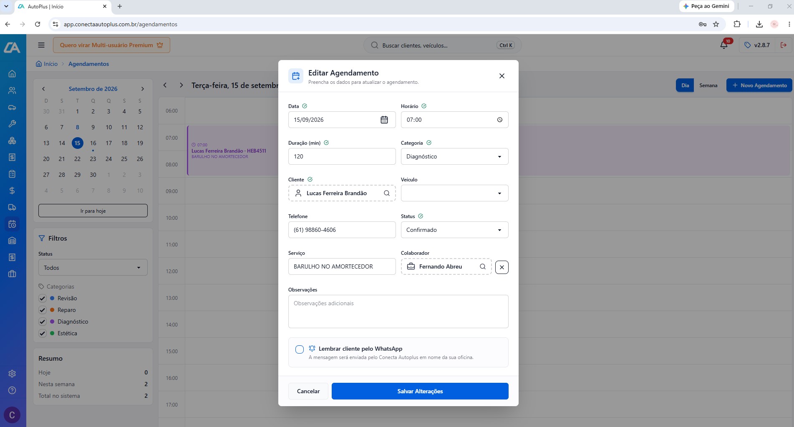Image resolution: width=794 pixels, height=427 pixels.
Task: Open the help question mark icon
Action: click(12, 390)
